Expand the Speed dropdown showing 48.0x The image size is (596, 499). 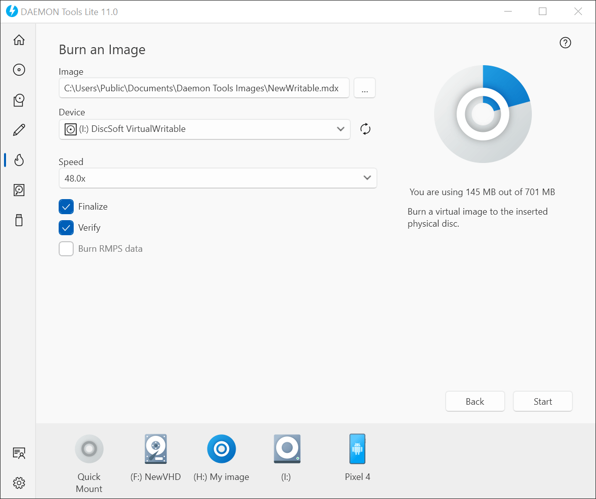[368, 178]
